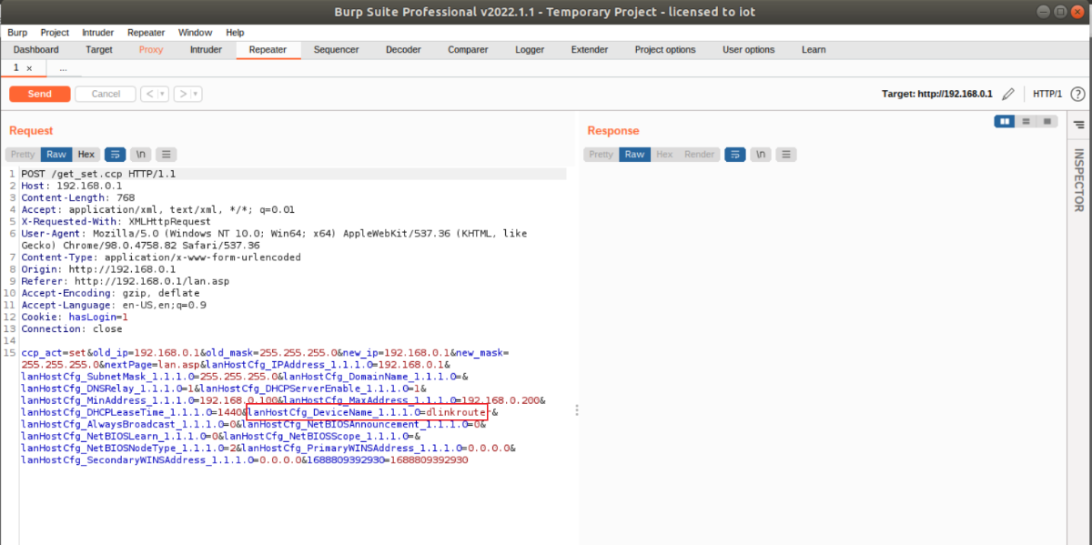Click the Response hamburger options icon

tap(786, 155)
